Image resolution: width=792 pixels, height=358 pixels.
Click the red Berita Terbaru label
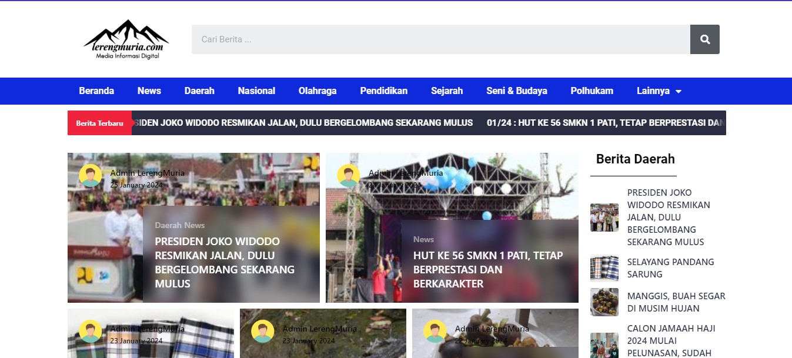pos(99,123)
